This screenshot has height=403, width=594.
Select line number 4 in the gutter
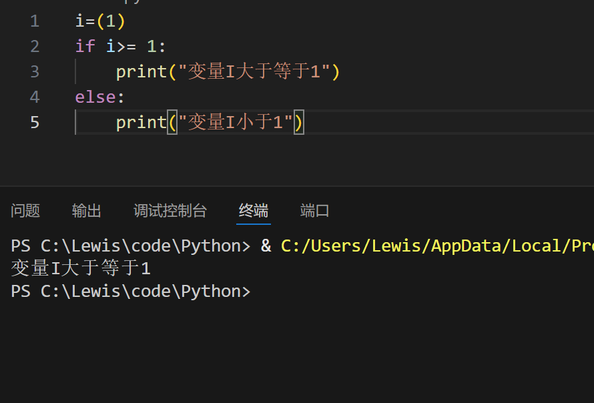[x=35, y=97]
